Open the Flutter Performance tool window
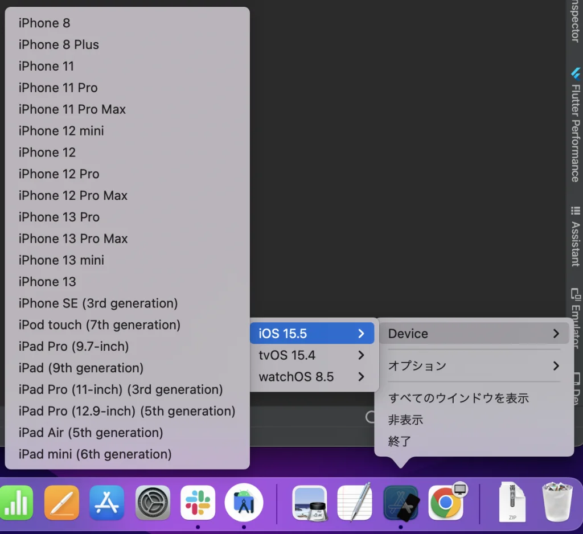The width and height of the screenshot is (583, 534). [x=576, y=125]
